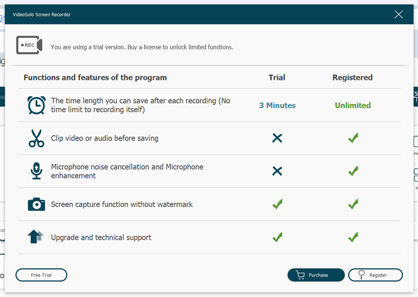Screen dimensions: 418x297
Task: Click the Registered checkmark for Screen capture
Action: 353,204
